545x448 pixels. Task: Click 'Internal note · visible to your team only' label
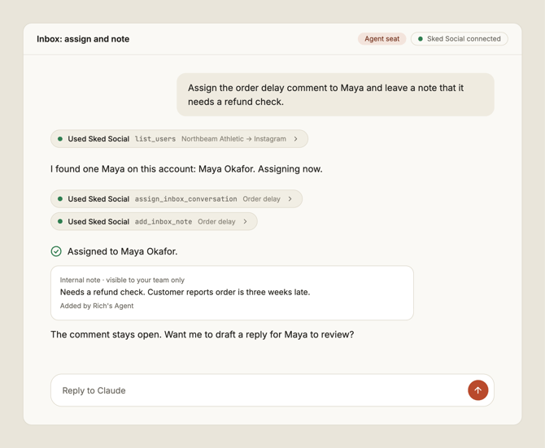(122, 280)
